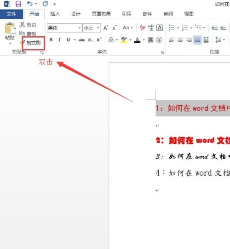The height and width of the screenshot is (249, 230).
Task: Toggle Italic formatting
Action: tap(59, 40)
